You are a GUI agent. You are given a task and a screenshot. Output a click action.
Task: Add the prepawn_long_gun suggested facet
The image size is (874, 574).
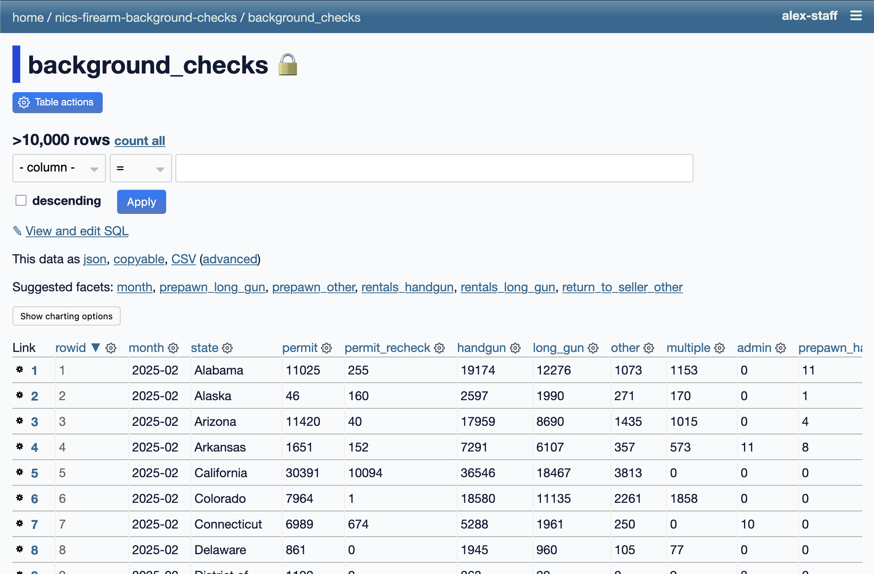[x=212, y=287]
